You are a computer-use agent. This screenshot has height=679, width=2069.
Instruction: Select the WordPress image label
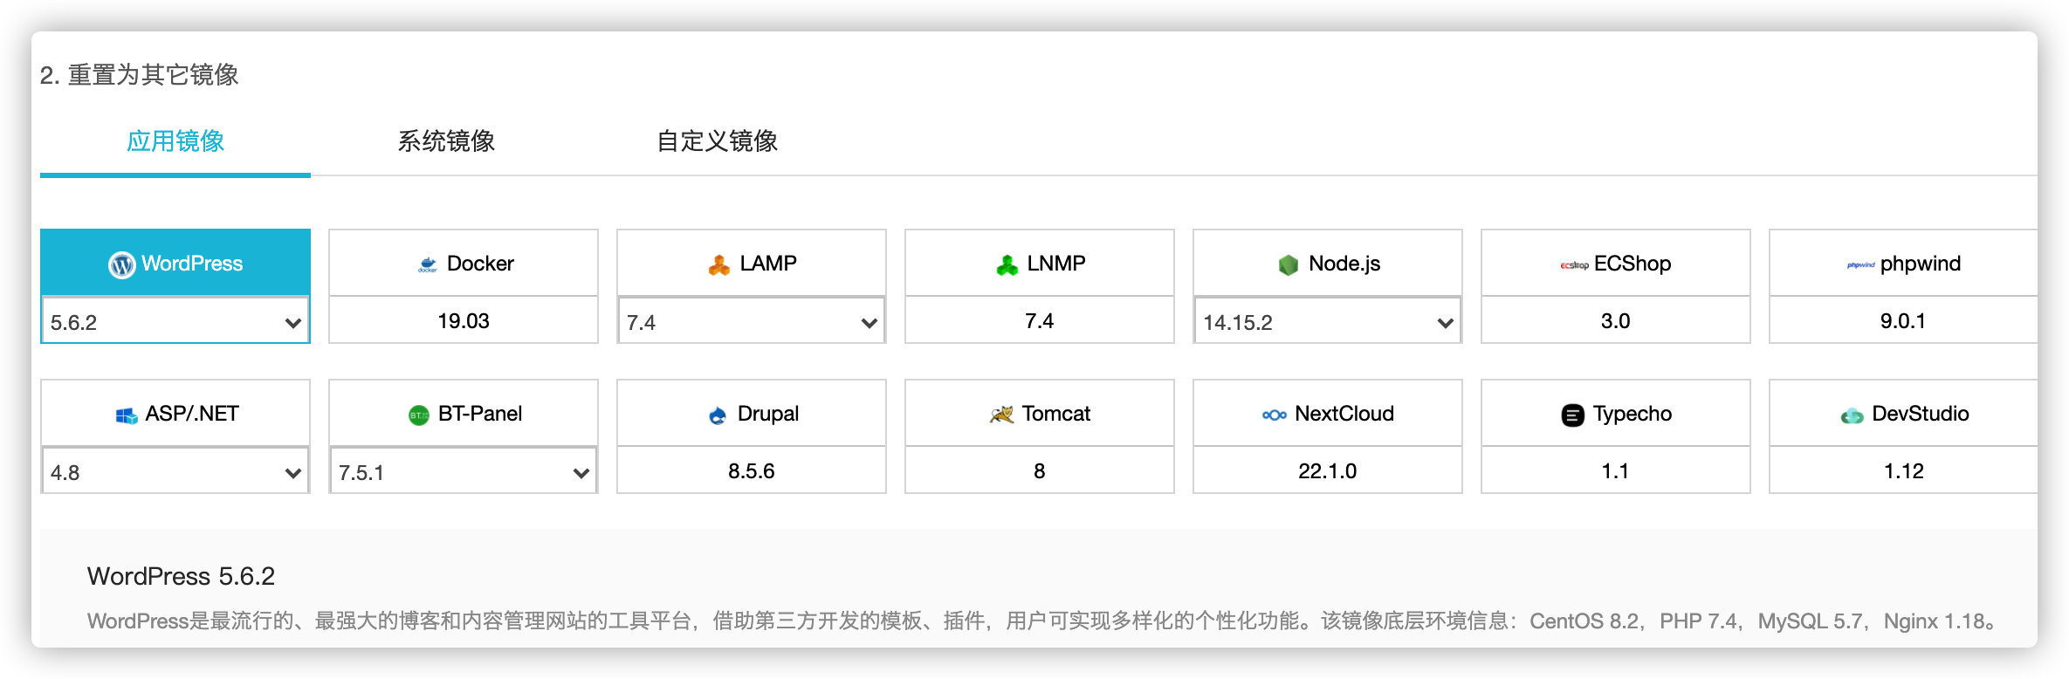click(x=192, y=264)
